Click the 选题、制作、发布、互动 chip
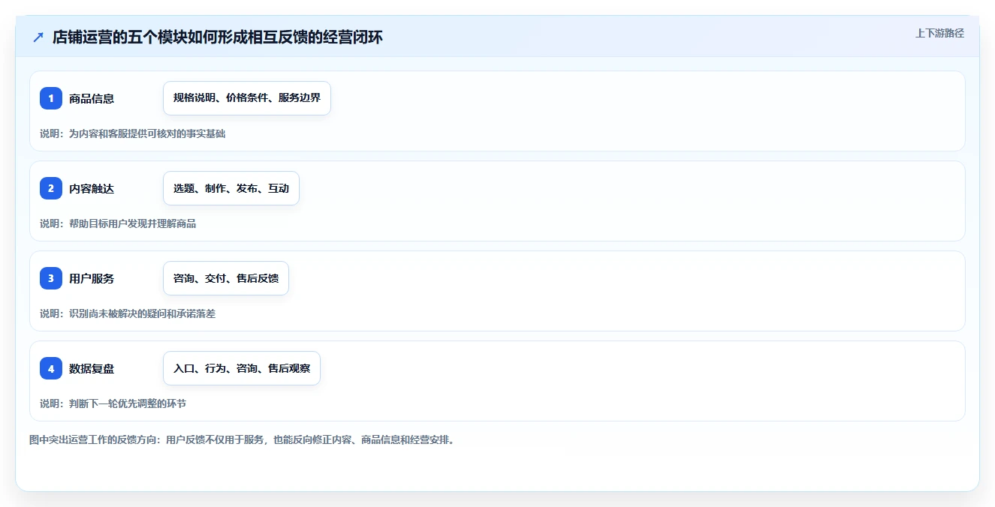This screenshot has width=995, height=507. pos(231,188)
